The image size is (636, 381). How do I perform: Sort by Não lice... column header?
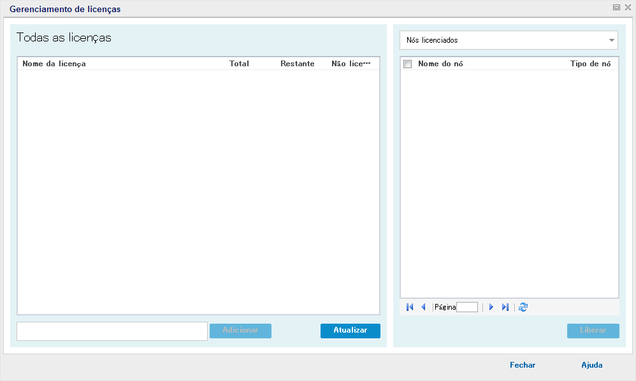pyautogui.click(x=351, y=64)
